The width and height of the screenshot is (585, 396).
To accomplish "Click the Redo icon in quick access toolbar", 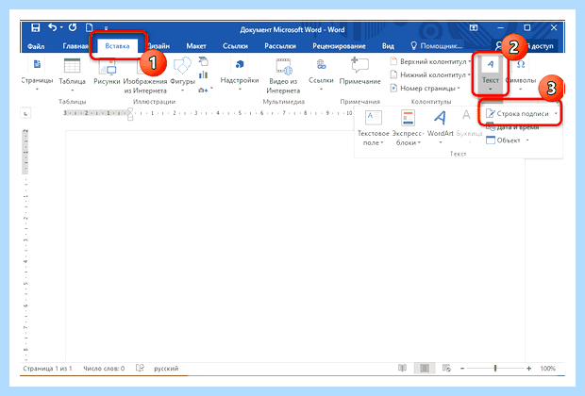I will click(73, 27).
